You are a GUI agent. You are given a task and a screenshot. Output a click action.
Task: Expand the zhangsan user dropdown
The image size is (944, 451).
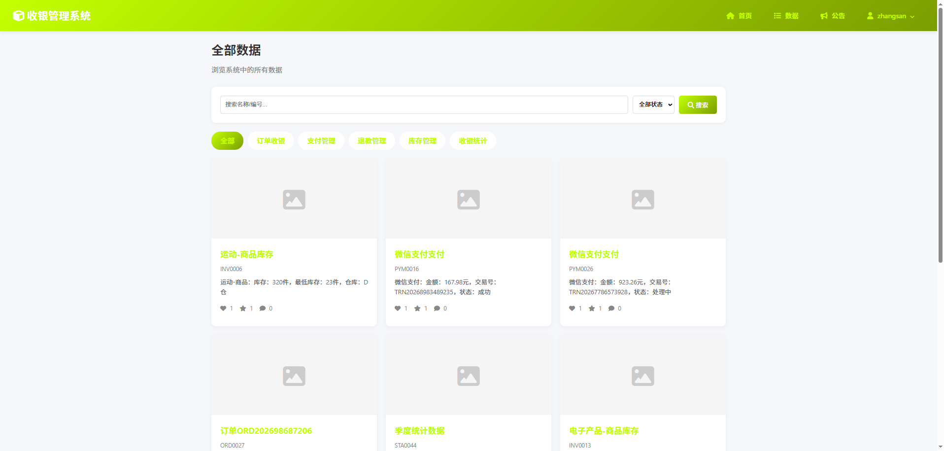click(x=891, y=16)
